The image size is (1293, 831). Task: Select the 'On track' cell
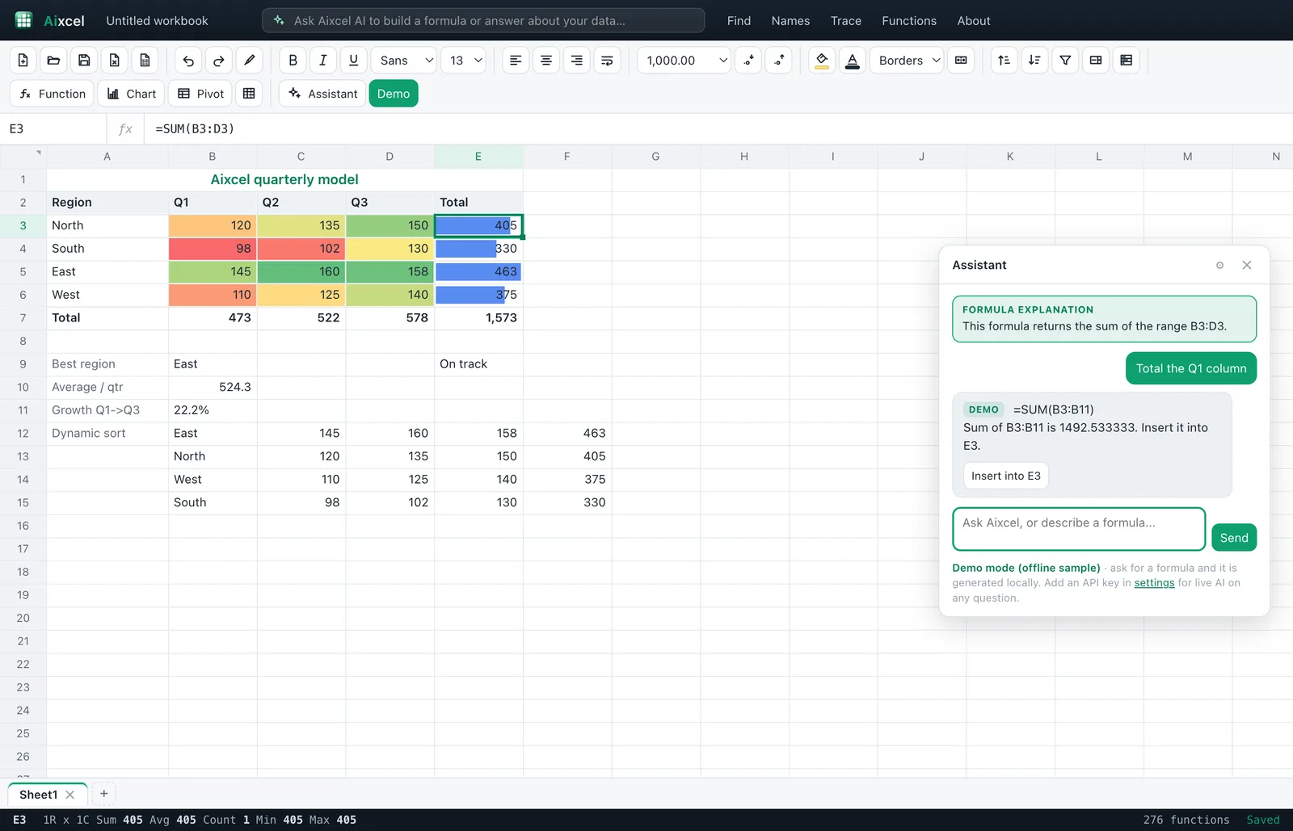[478, 364]
